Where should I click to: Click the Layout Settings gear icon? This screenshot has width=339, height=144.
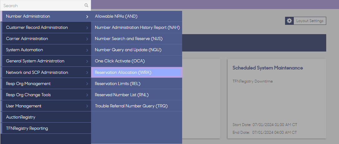[x=289, y=21]
